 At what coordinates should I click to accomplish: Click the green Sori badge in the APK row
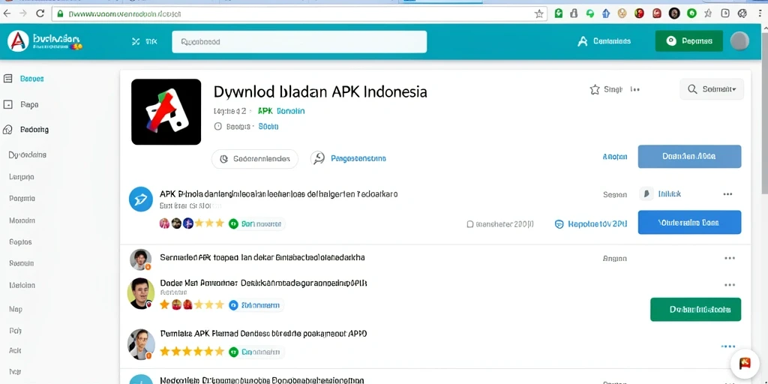256,223
